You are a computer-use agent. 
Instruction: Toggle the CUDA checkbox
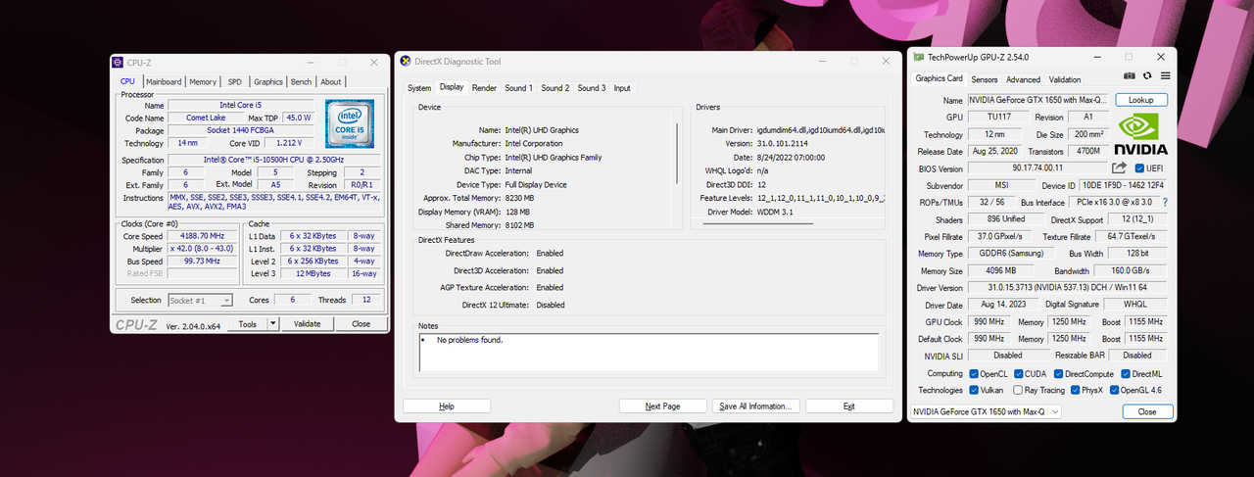coord(1019,373)
